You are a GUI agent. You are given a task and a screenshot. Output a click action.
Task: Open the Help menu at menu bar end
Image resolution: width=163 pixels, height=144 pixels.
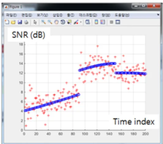pyautogui.click(x=122, y=15)
